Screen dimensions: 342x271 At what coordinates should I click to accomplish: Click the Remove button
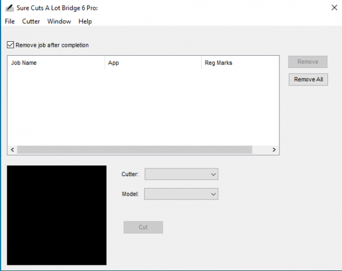coord(308,62)
